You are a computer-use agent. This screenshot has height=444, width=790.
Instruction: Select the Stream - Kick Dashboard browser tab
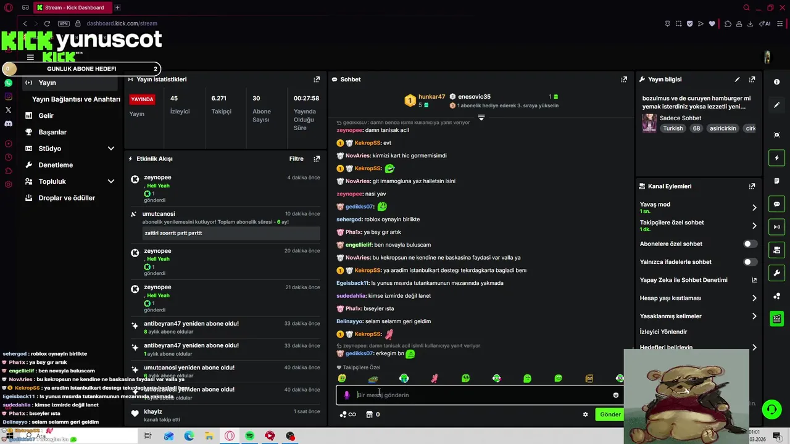point(72,7)
